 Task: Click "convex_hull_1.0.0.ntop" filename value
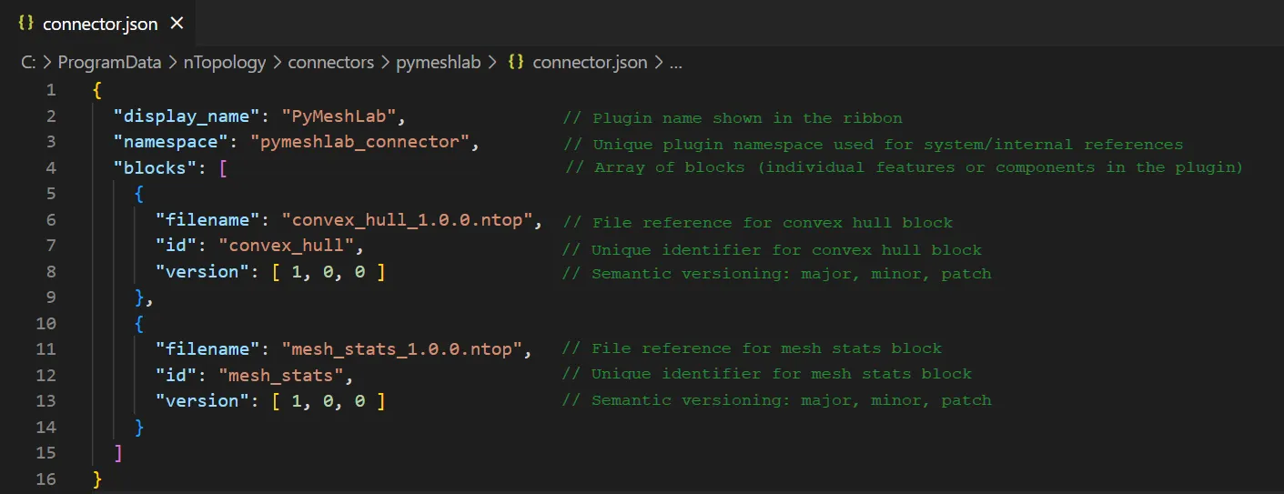tap(407, 219)
